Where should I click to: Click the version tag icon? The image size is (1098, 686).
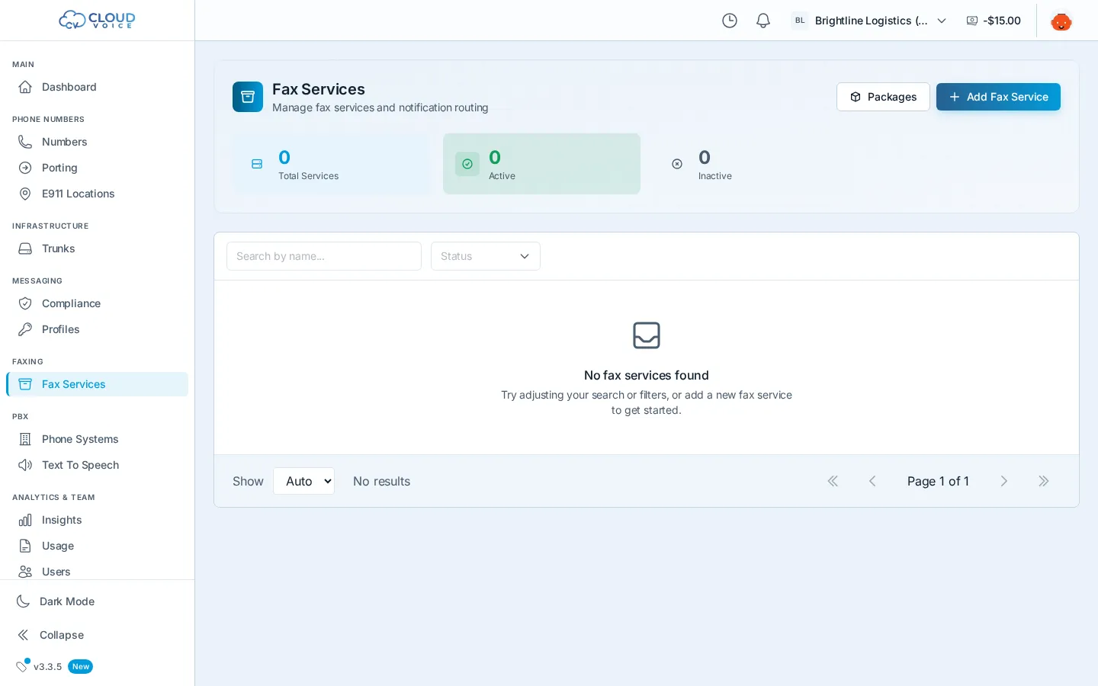[x=22, y=666]
